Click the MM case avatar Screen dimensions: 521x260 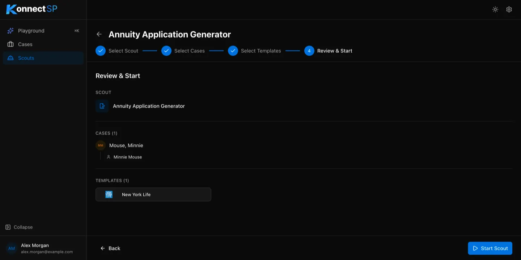(x=101, y=146)
